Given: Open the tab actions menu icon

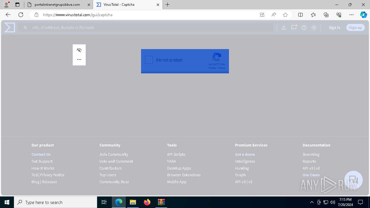Looking at the screenshot, I should (x=17, y=5).
